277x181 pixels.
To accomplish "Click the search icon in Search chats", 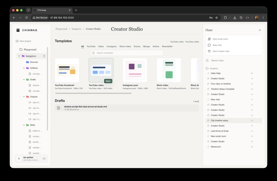I will [x=207, y=60].
